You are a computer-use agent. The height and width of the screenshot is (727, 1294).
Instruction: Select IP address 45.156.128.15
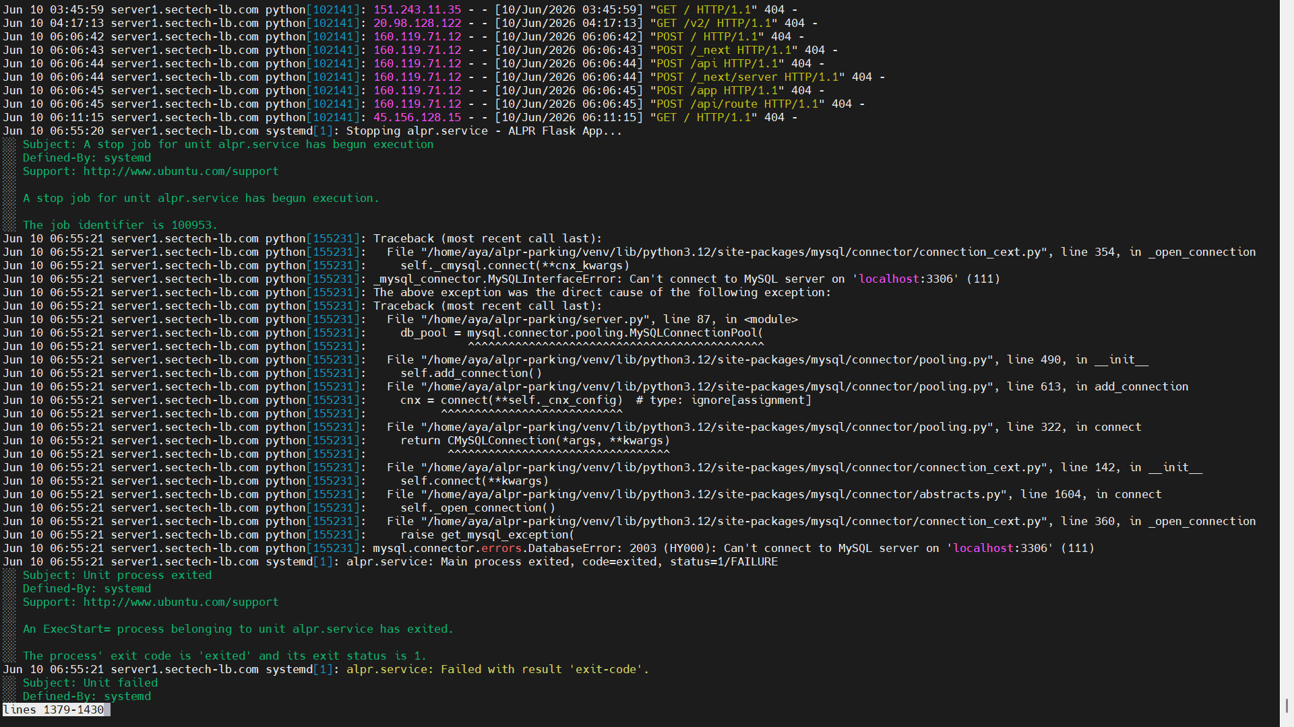coord(417,117)
